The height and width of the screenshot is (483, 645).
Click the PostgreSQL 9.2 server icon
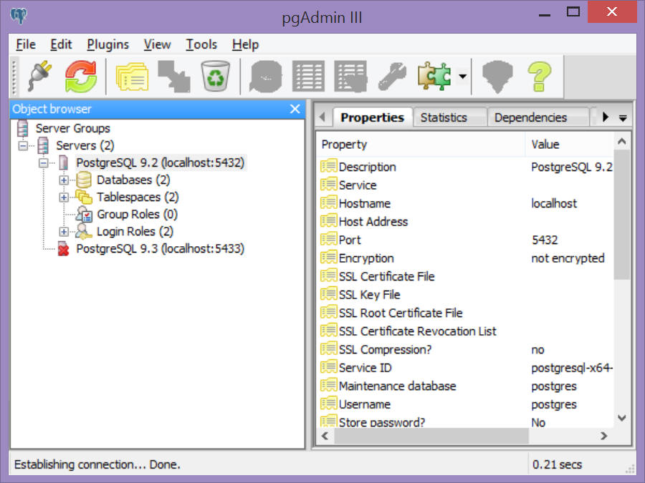point(63,162)
